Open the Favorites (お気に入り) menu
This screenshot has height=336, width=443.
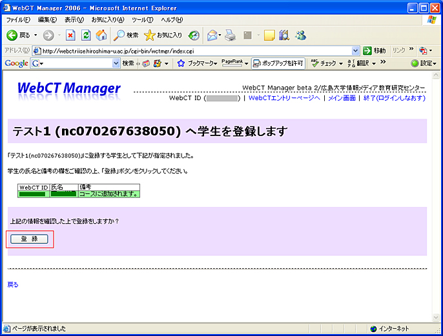(108, 20)
